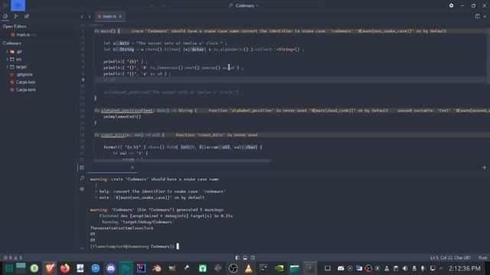
Task: Click the highlighted blue icon in title bar
Action: pos(18,5)
